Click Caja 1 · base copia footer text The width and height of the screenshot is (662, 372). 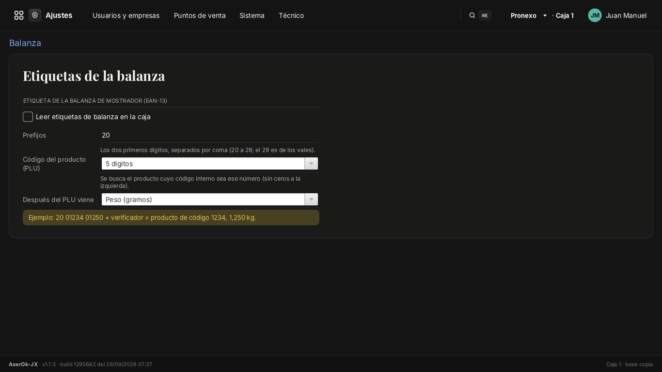pyautogui.click(x=630, y=364)
